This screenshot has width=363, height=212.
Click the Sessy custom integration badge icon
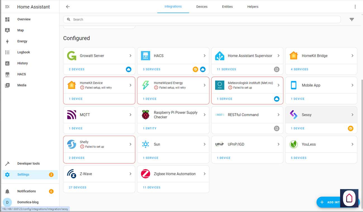[x=350, y=128]
